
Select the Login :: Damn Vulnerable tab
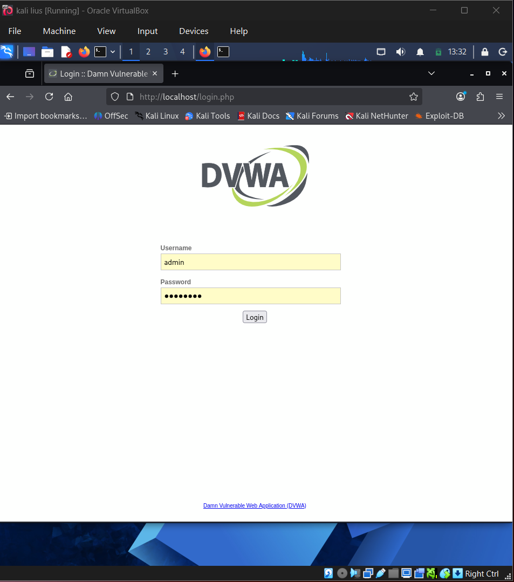[x=104, y=73]
